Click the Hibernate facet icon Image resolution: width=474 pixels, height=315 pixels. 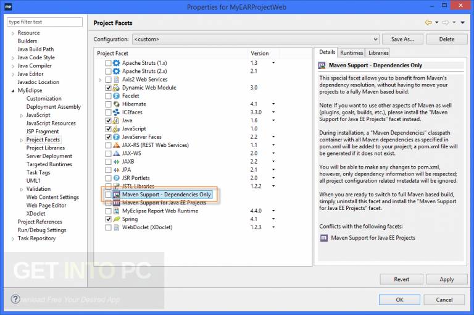click(x=117, y=104)
